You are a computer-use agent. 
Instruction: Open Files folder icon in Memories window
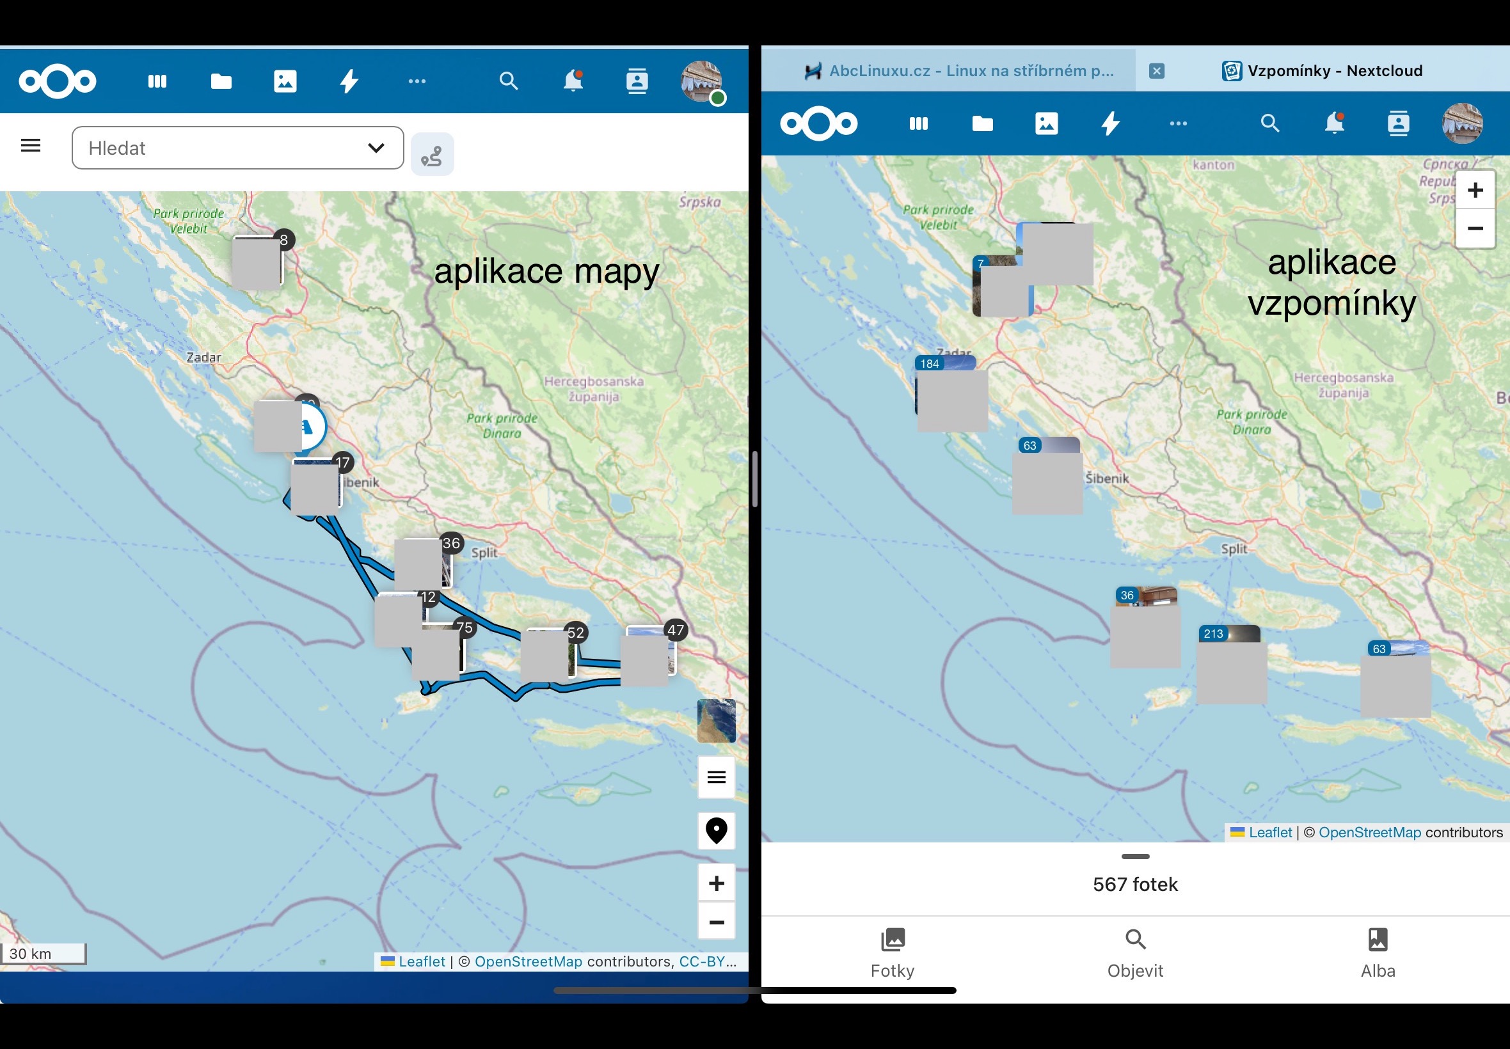982,123
